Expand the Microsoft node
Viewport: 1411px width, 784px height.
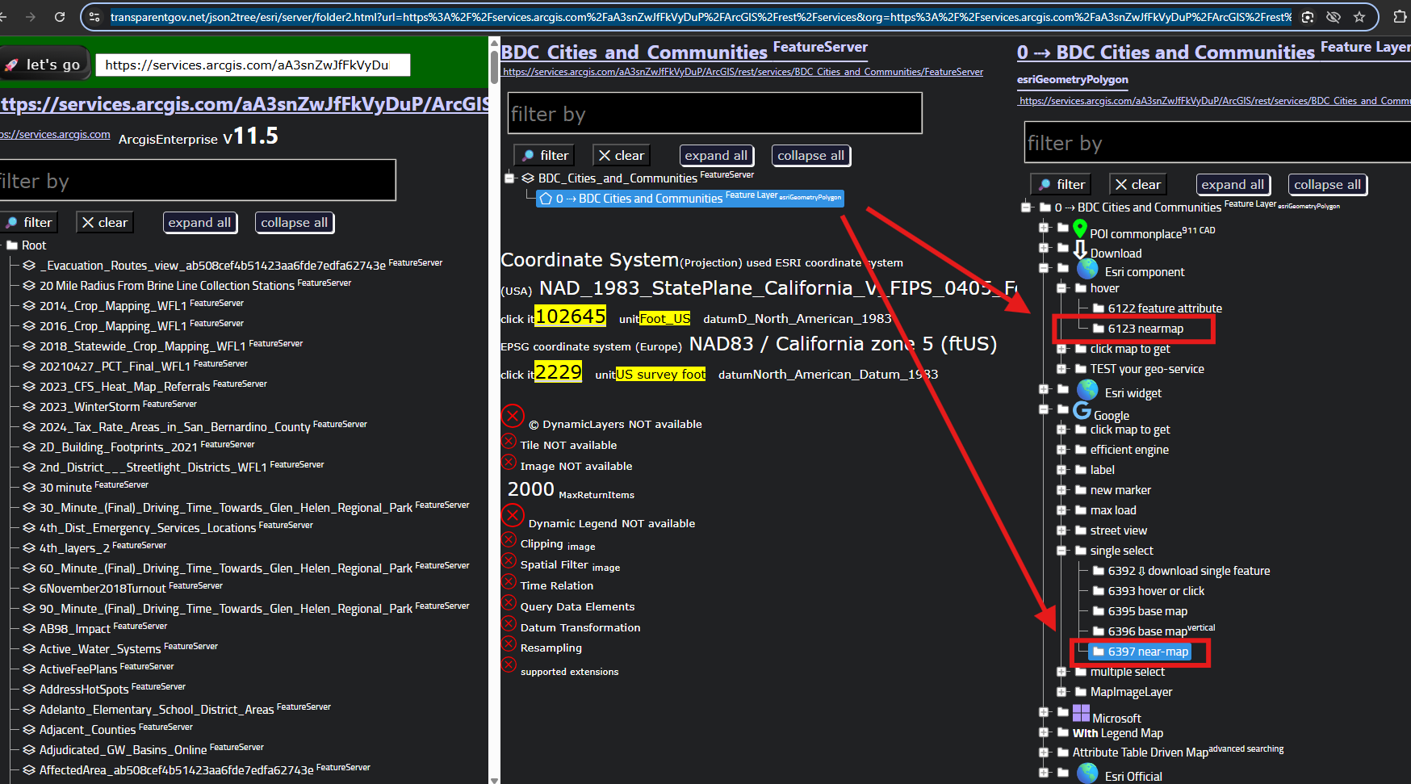pyautogui.click(x=1044, y=712)
